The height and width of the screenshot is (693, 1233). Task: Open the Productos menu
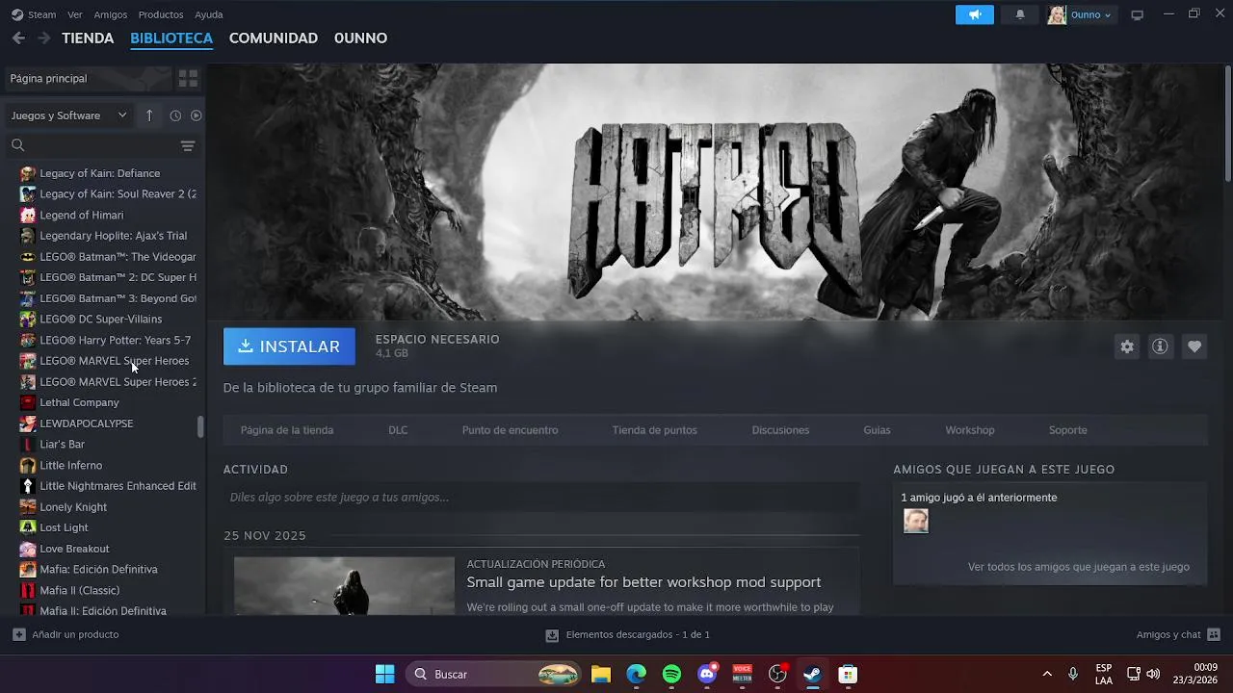[161, 14]
